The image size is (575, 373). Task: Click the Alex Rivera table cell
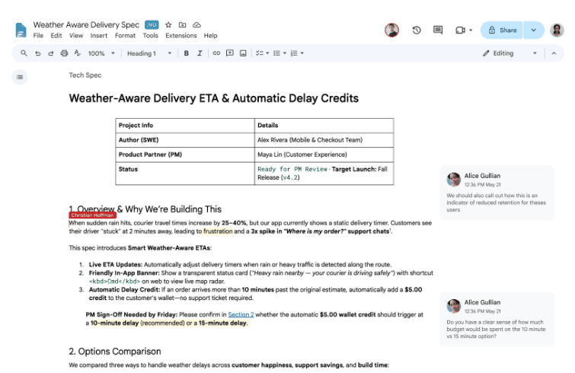[x=324, y=140]
